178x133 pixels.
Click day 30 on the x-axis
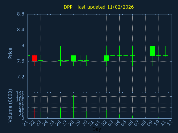[x=85, y=123]
